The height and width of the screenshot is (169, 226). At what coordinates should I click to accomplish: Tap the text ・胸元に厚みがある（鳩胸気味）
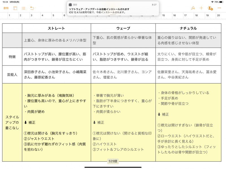click(x=49, y=95)
